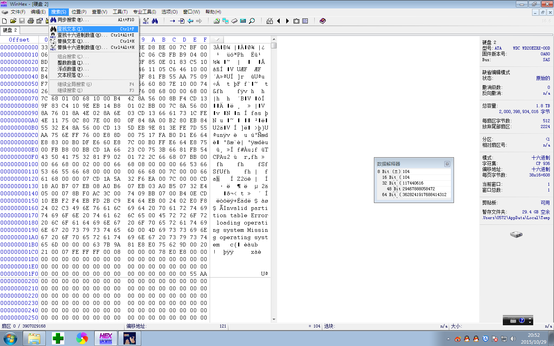
Task: Open the 选项(O) menu
Action: point(169,12)
